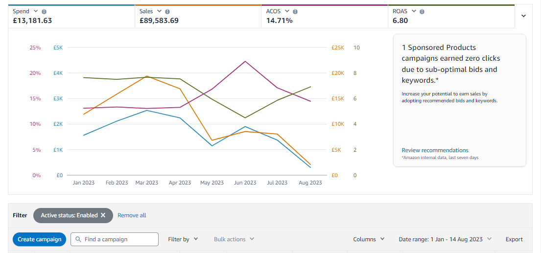Screen dimensions: 541x253
Task: Click the Apr 2023 axis label
Action: pyautogui.click(x=180, y=183)
